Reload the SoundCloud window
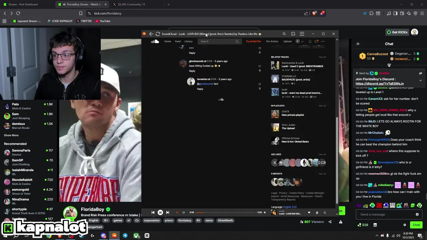 click(158, 34)
